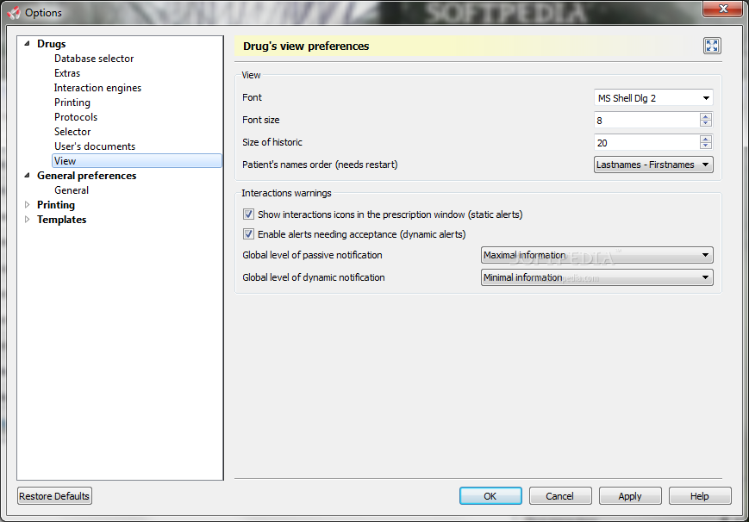Image resolution: width=749 pixels, height=522 pixels.
Task: Select the Templates category
Action: pos(61,220)
